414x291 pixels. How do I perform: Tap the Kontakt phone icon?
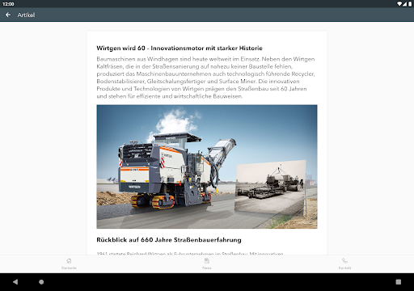pos(344,260)
